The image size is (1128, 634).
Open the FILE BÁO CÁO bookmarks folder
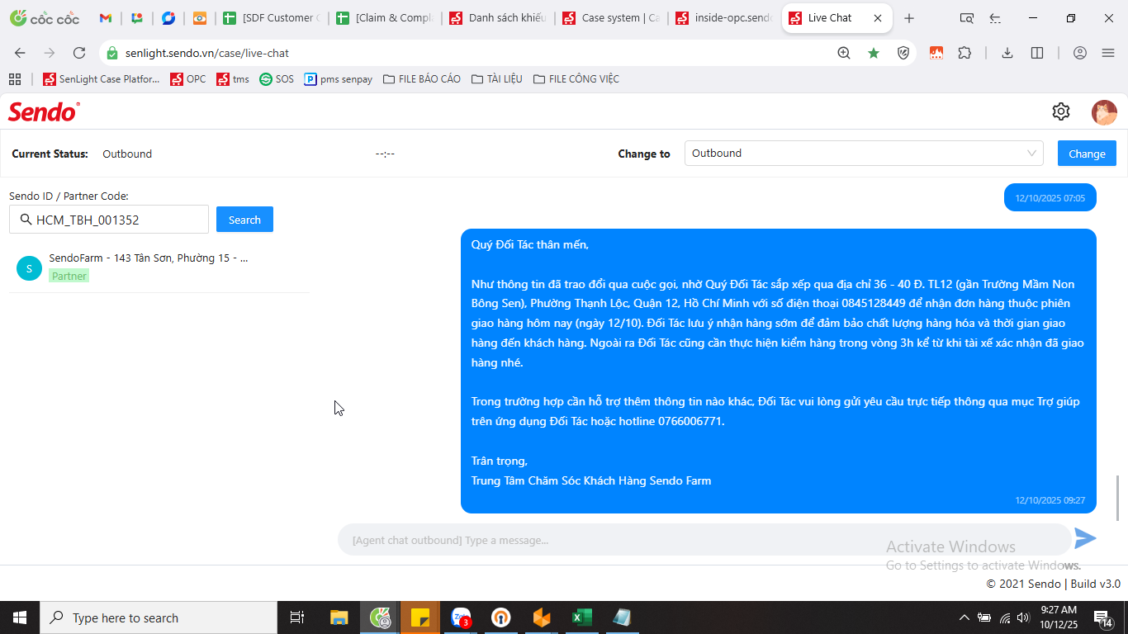(422, 79)
